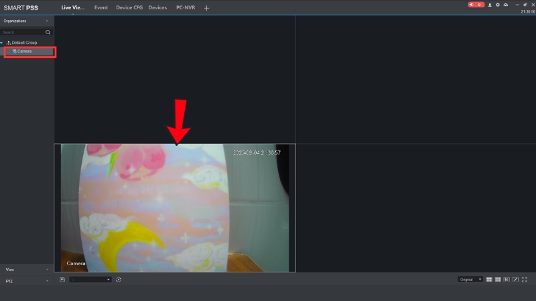Open the Device CFG tab
This screenshot has height=301, width=536.
tap(128, 7)
